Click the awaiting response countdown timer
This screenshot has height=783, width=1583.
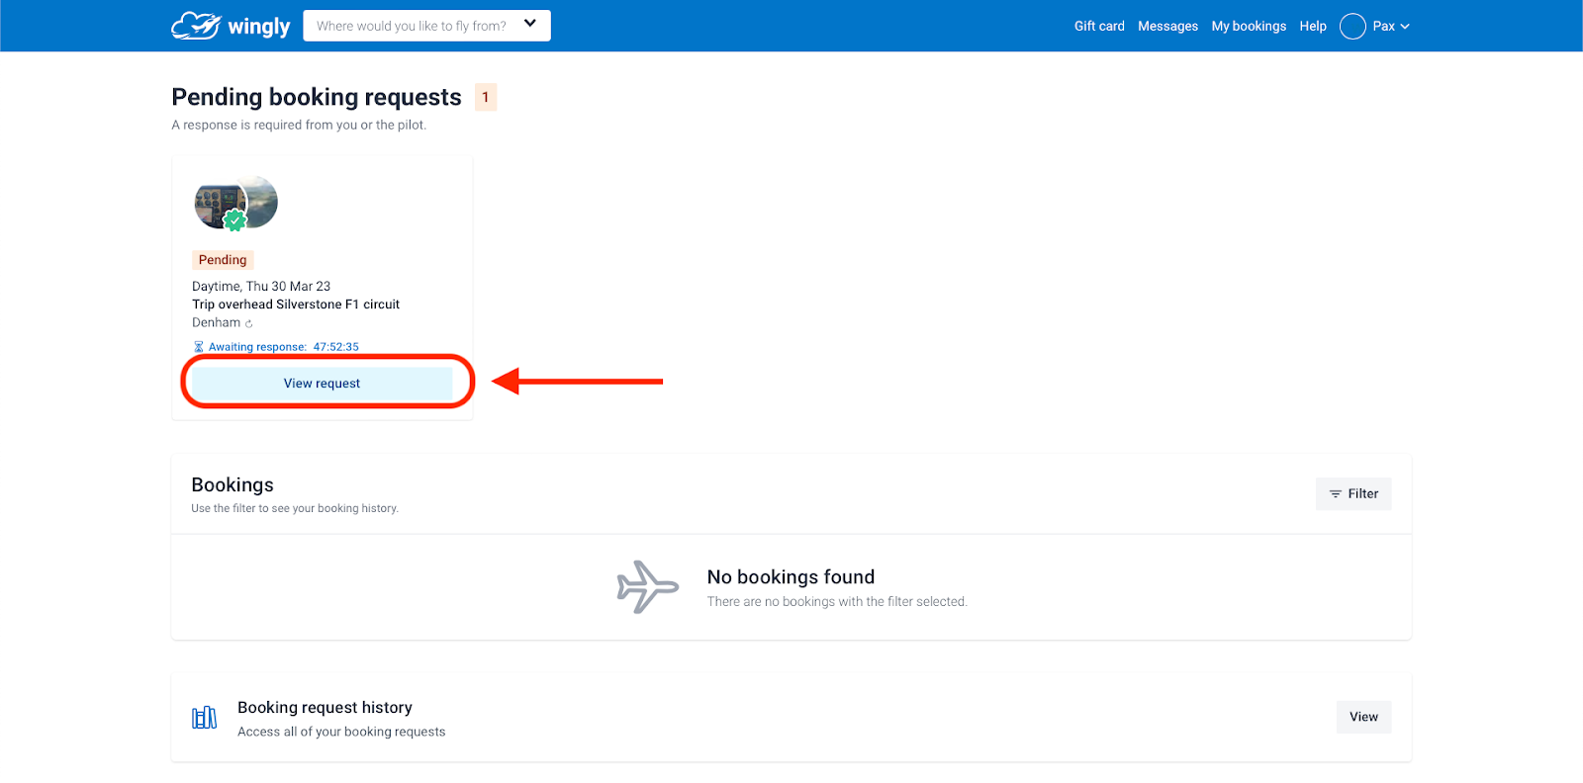(336, 347)
